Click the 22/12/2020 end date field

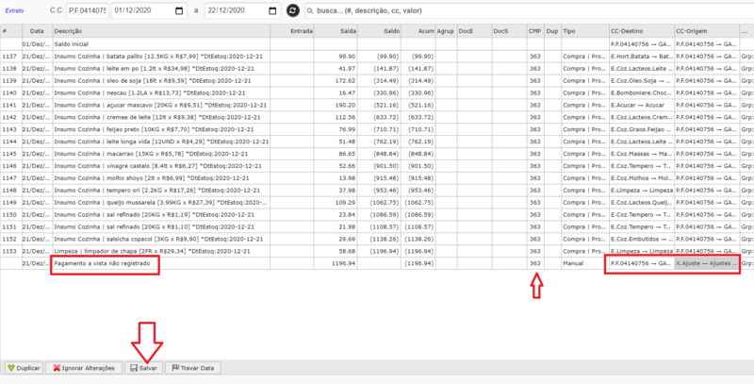pyautogui.click(x=242, y=10)
